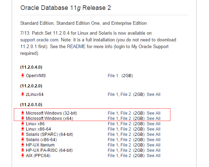Click download icon next to Linux x86-64
Image resolution: width=209 pixels, height=167 pixels.
coord(23,129)
